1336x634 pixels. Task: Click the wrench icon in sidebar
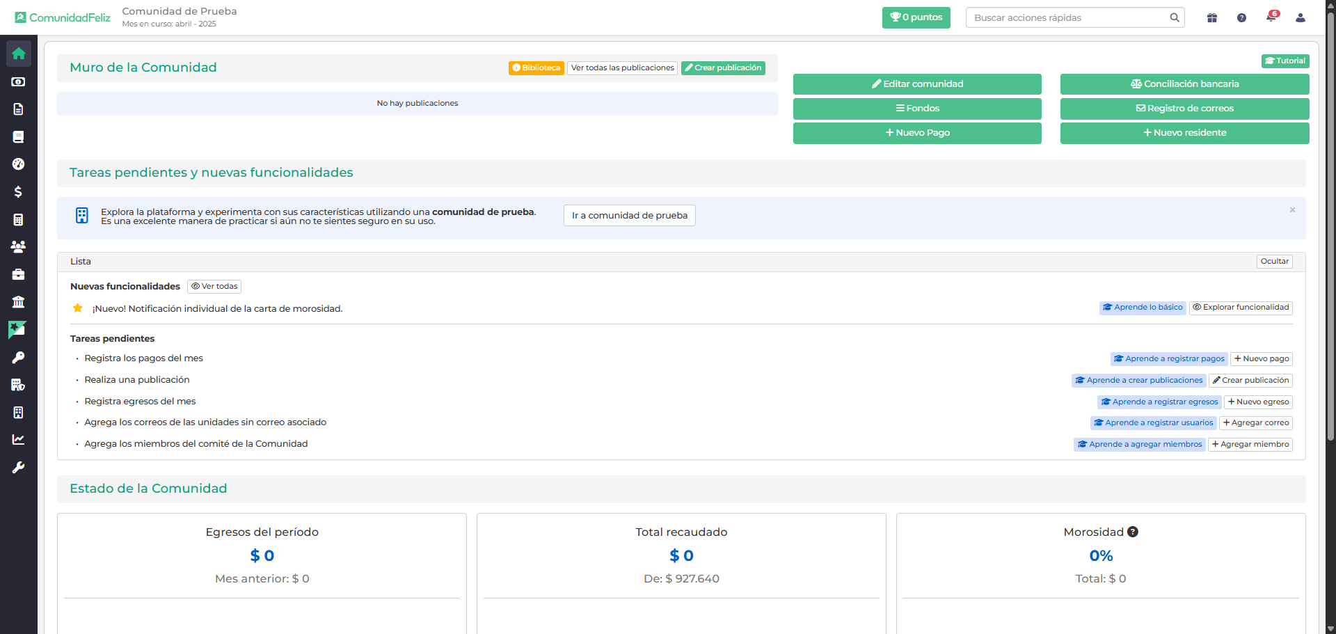[x=19, y=468]
